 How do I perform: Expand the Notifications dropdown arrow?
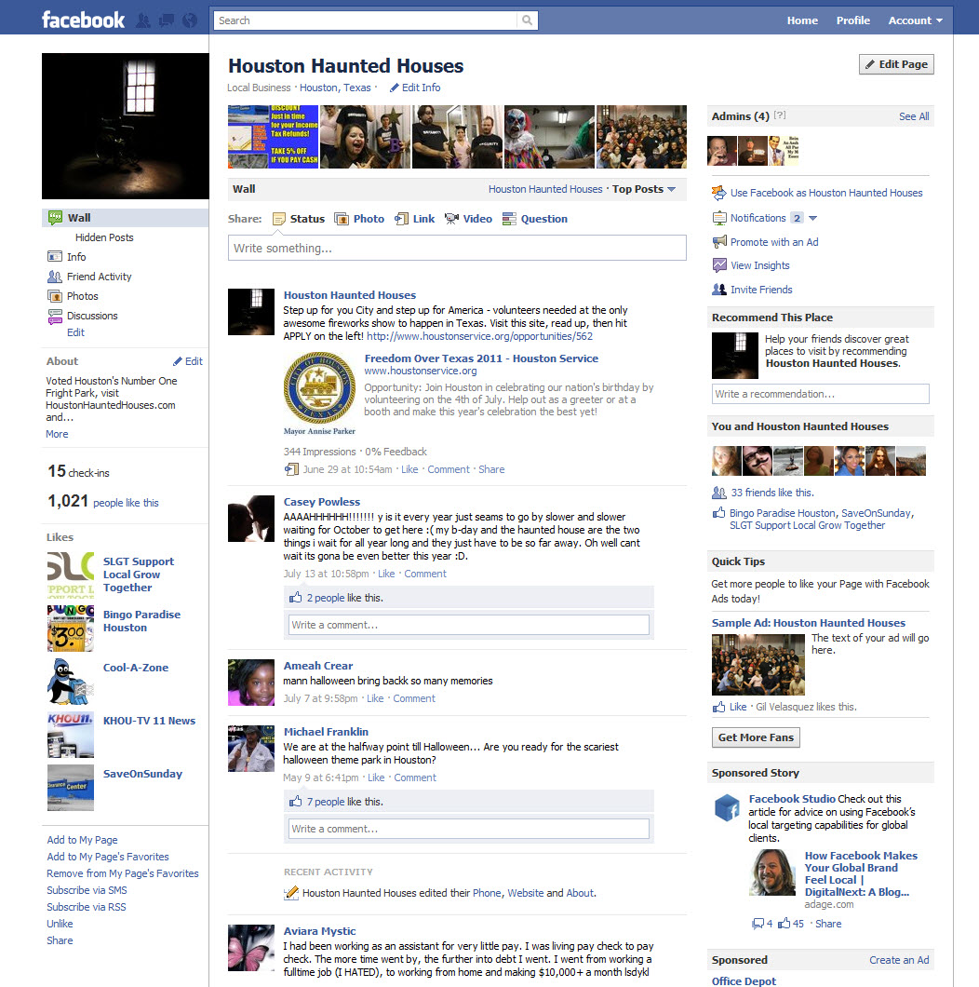813,218
